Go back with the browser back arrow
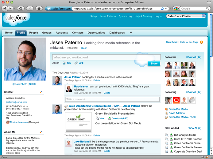213x159 pixels. (x=5, y=8)
